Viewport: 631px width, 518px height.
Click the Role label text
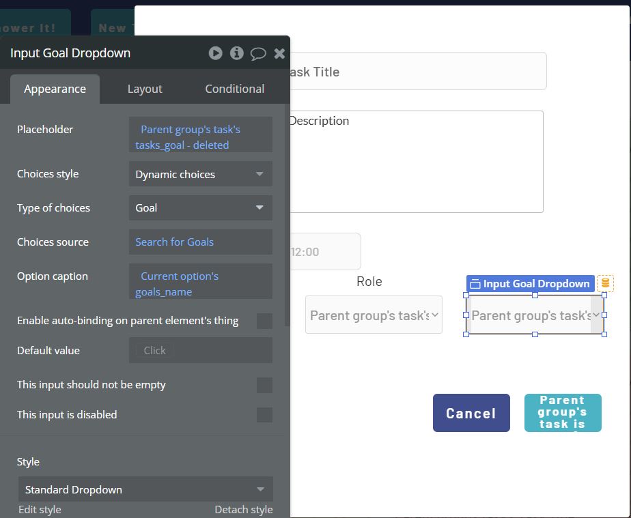coord(369,281)
